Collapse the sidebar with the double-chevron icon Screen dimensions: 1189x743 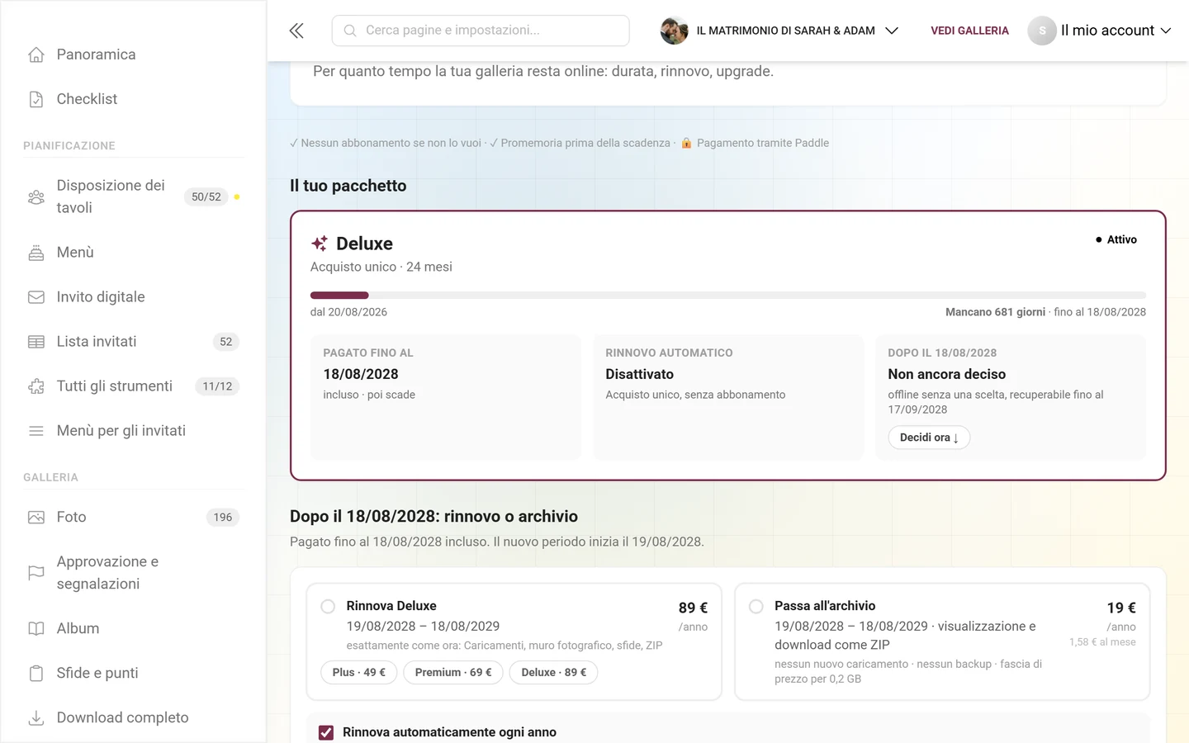[x=296, y=31]
